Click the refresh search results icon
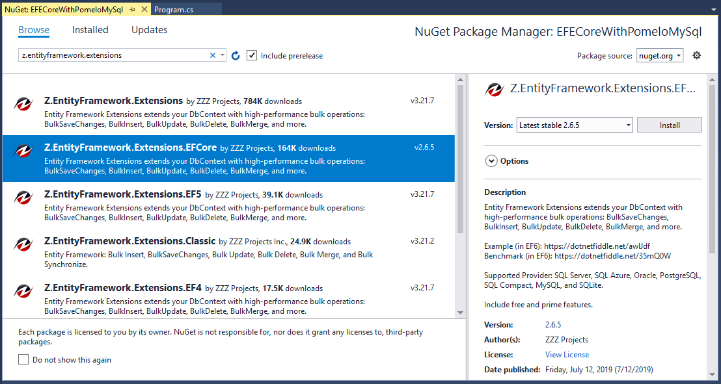721x384 pixels. (236, 56)
